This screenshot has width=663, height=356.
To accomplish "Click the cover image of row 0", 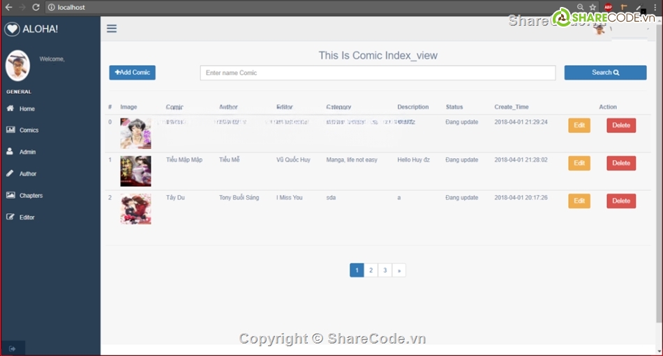I will pos(135,134).
